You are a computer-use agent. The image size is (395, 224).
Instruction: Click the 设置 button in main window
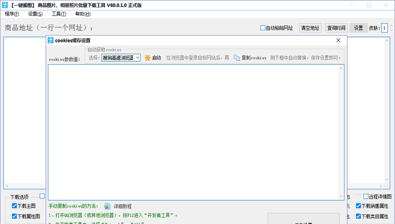(x=358, y=28)
